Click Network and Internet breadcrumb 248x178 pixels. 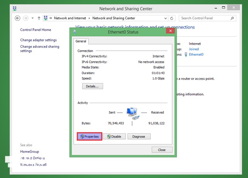70,18
